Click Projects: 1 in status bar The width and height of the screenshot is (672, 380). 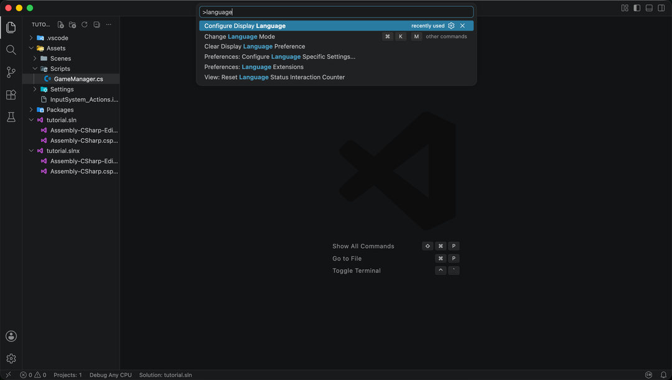click(68, 375)
